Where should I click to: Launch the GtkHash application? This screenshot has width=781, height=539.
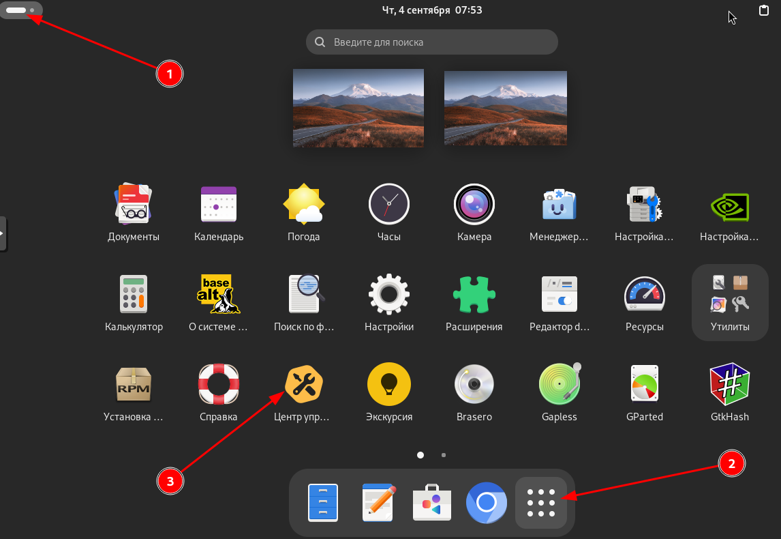[729, 384]
